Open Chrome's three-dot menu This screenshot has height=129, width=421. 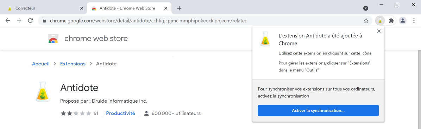(414, 21)
